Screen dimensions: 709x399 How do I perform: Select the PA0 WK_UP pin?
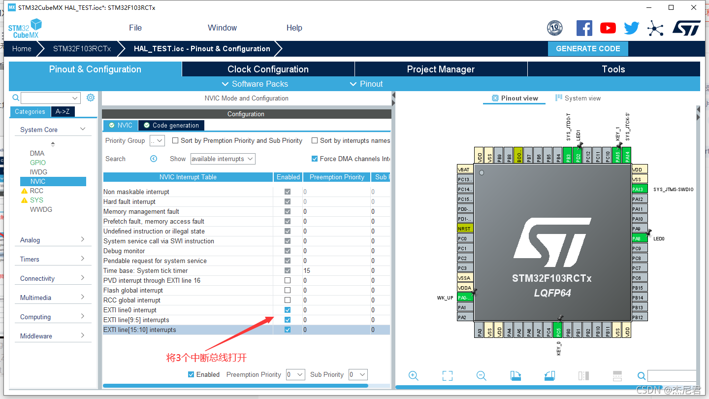point(465,298)
